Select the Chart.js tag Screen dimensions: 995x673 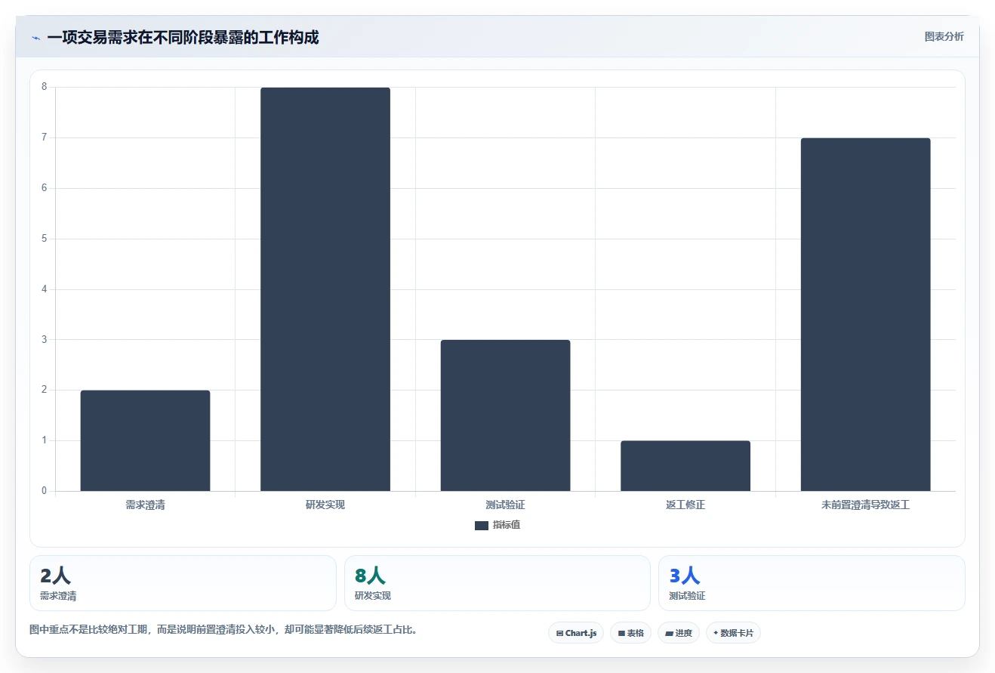click(576, 633)
